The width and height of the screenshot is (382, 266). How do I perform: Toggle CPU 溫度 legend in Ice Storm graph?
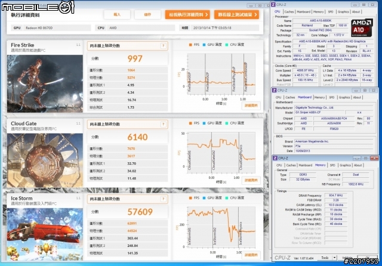click(235, 198)
